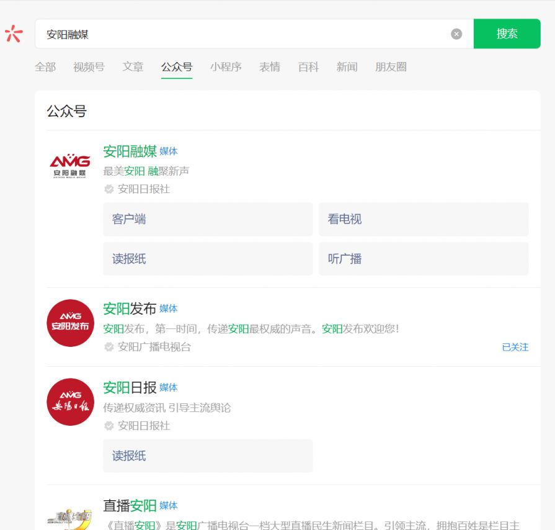Open the 安阳日报 round red avatar
Viewport: 555px width, 530px height.
(70, 402)
